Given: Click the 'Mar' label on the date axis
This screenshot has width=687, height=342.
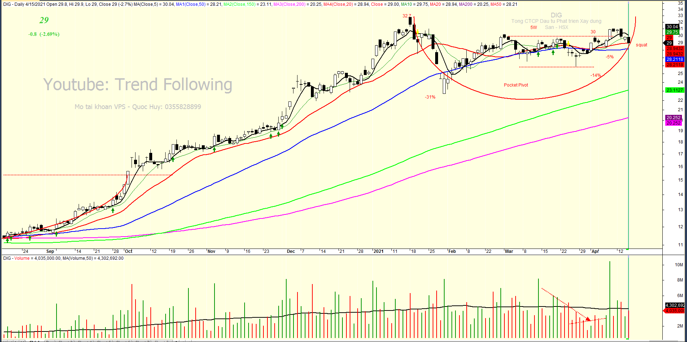Looking at the screenshot, I should coord(509,251).
